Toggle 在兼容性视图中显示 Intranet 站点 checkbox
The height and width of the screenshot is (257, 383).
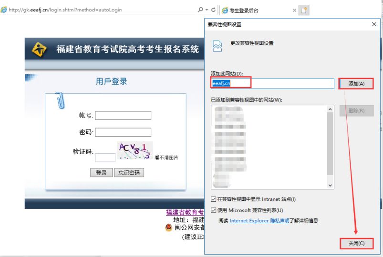pos(214,199)
